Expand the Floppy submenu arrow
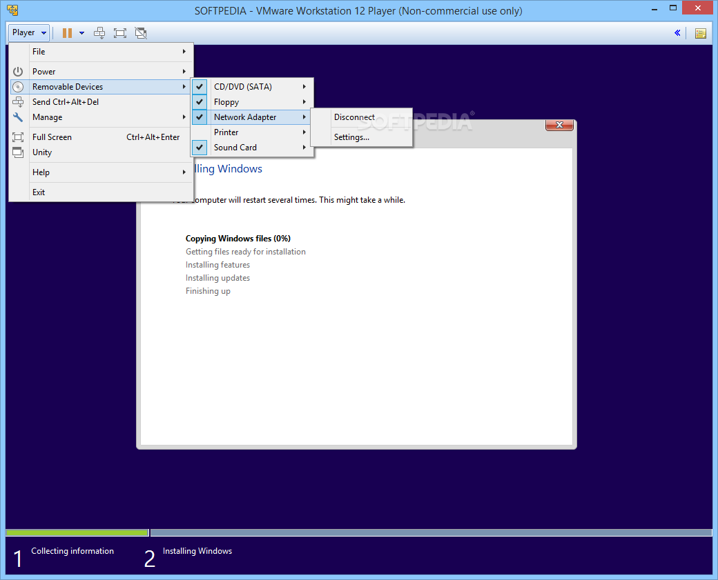This screenshot has height=580, width=718. point(304,101)
